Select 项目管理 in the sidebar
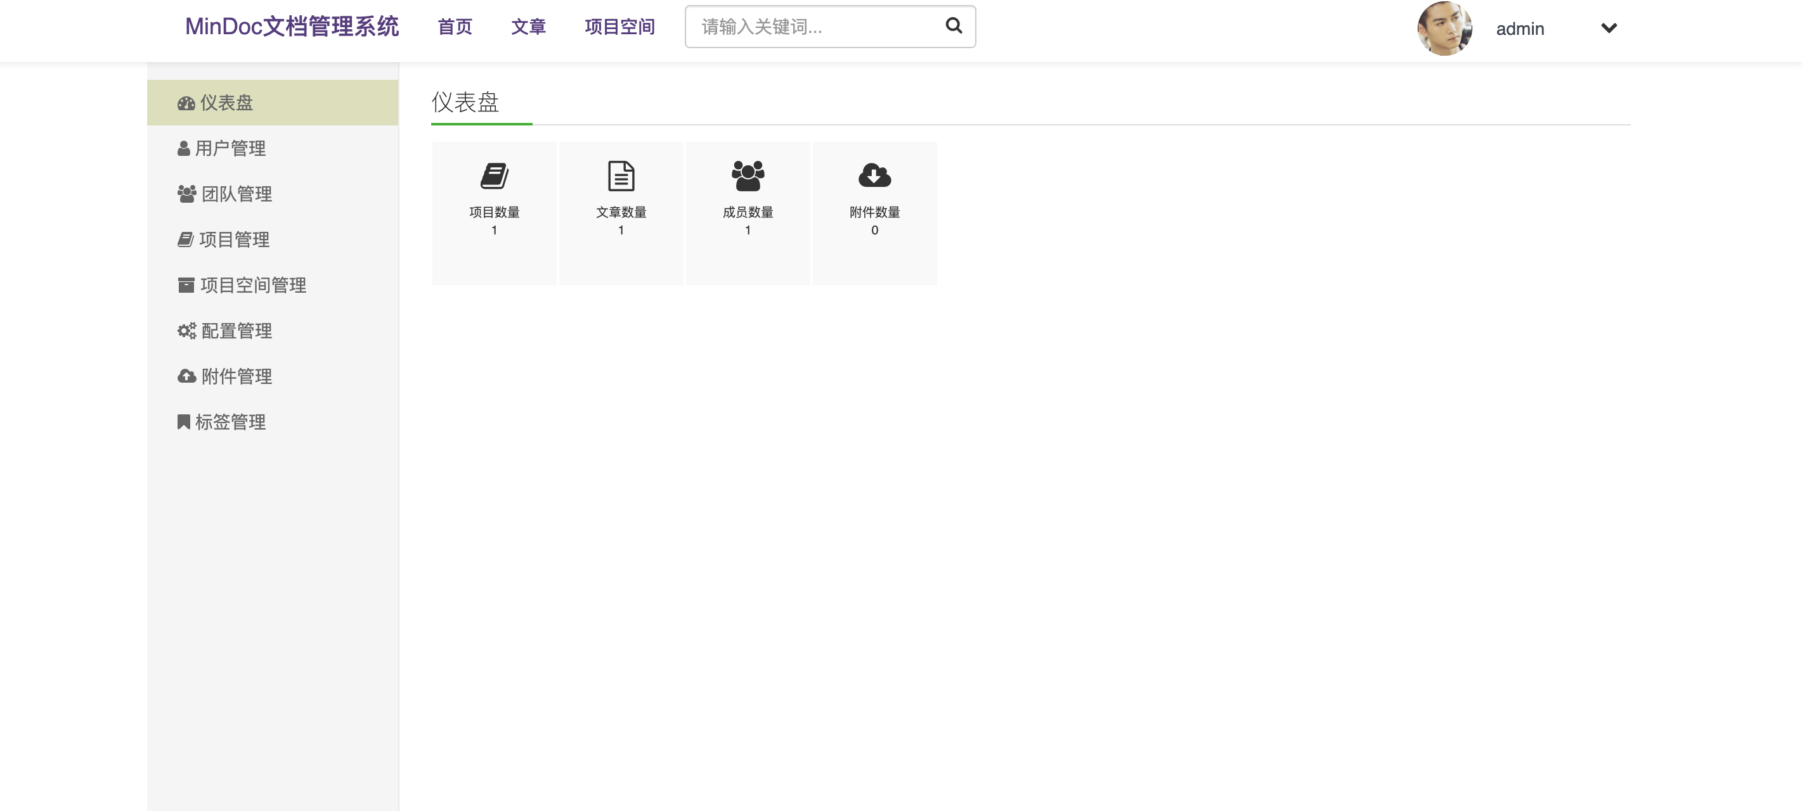Screen dimensions: 1802x811 (x=233, y=239)
